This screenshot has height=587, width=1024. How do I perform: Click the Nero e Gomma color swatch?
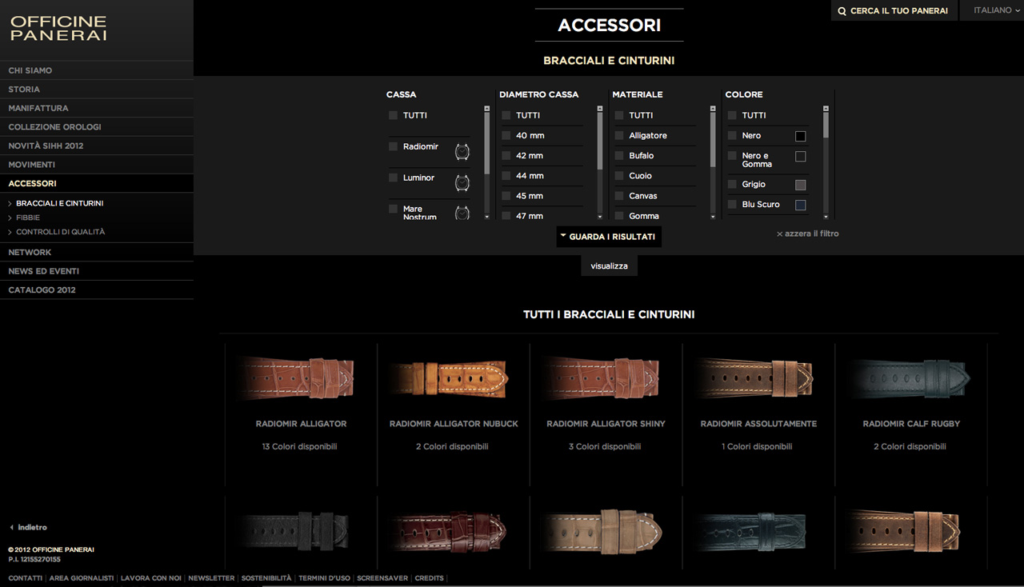pyautogui.click(x=800, y=157)
